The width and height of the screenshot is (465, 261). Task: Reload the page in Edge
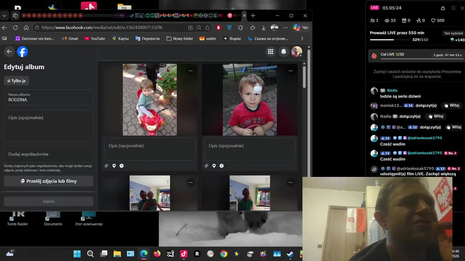coord(15,28)
